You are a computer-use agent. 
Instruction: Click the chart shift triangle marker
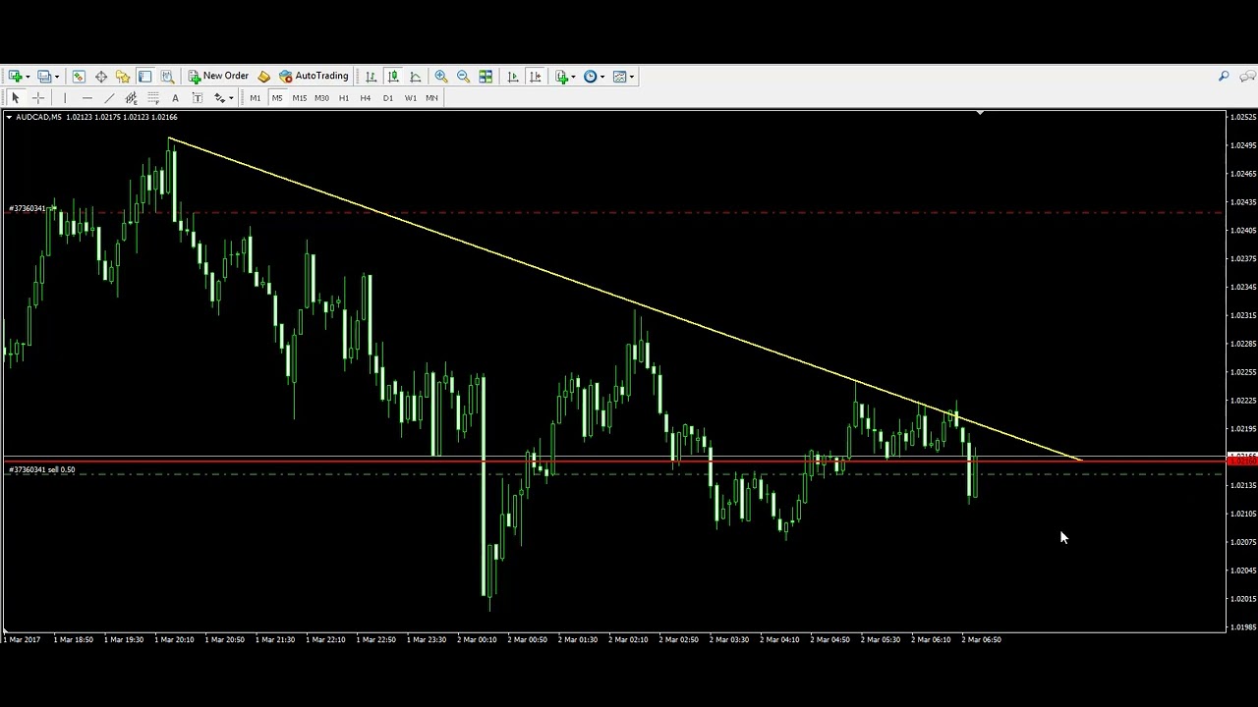pos(980,114)
